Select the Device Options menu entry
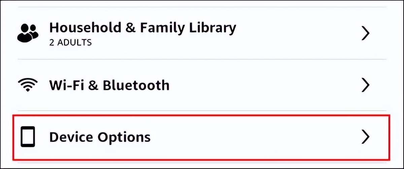 click(x=100, y=137)
